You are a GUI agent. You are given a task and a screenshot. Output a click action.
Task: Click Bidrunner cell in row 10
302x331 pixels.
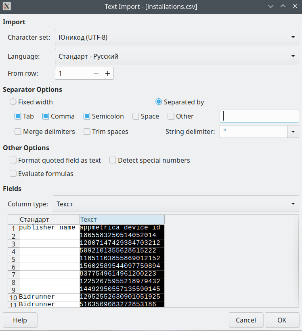[49, 297]
